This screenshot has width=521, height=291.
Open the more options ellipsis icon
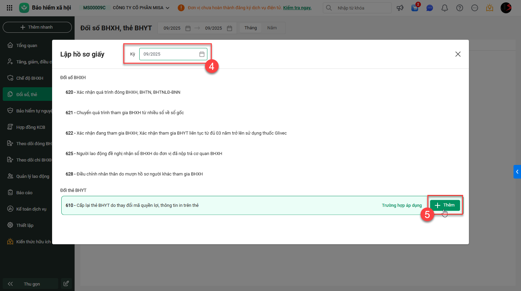(x=475, y=8)
